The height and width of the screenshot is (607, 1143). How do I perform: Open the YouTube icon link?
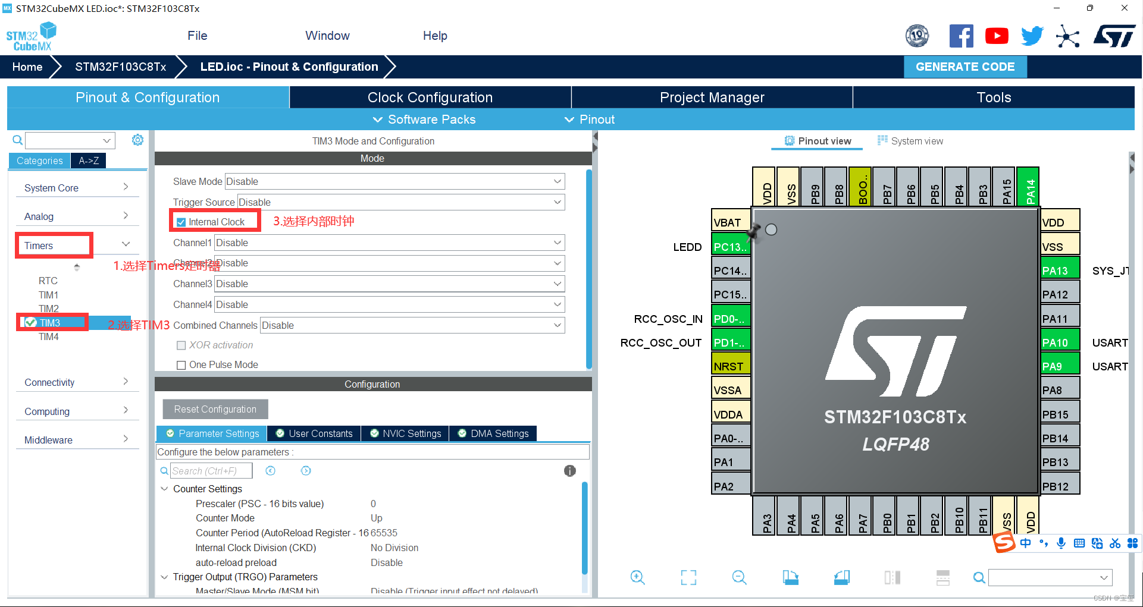pos(997,36)
